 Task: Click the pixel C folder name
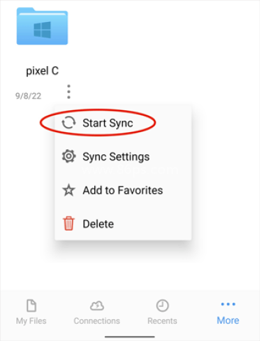pyautogui.click(x=43, y=71)
